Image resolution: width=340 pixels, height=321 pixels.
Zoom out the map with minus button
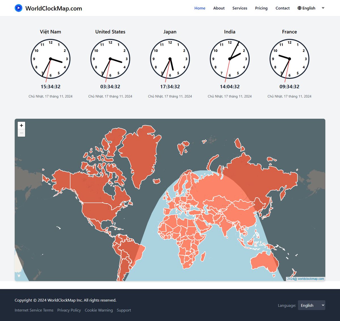[x=22, y=133]
